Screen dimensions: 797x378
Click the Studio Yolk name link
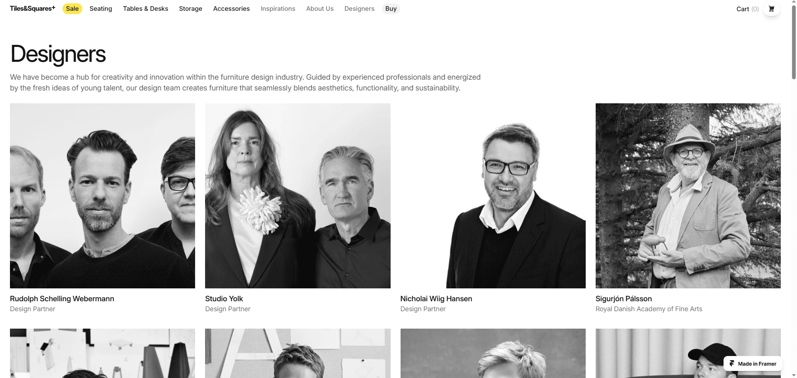click(224, 299)
